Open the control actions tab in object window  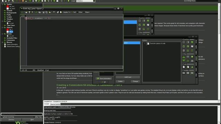(196, 58)
